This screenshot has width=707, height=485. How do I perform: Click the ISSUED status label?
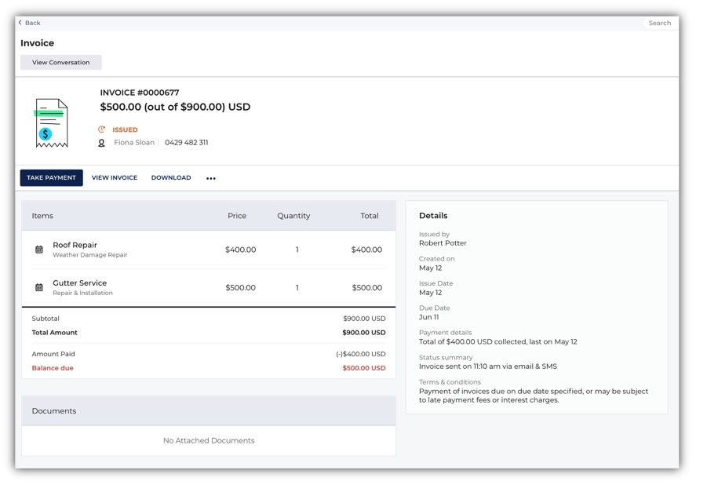coord(125,129)
